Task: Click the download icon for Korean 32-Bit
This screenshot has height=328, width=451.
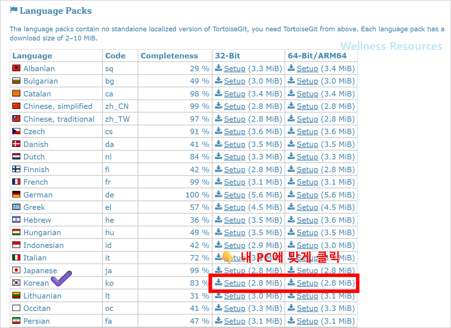Action: pyautogui.click(x=219, y=282)
